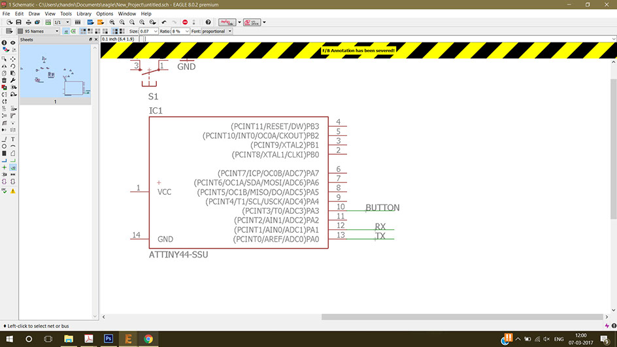Select fourth text alignment option
Image resolution: width=617 pixels, height=347 pixels.
click(105, 31)
